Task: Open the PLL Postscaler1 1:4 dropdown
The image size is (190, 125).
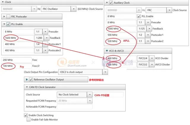Action: [45, 44]
